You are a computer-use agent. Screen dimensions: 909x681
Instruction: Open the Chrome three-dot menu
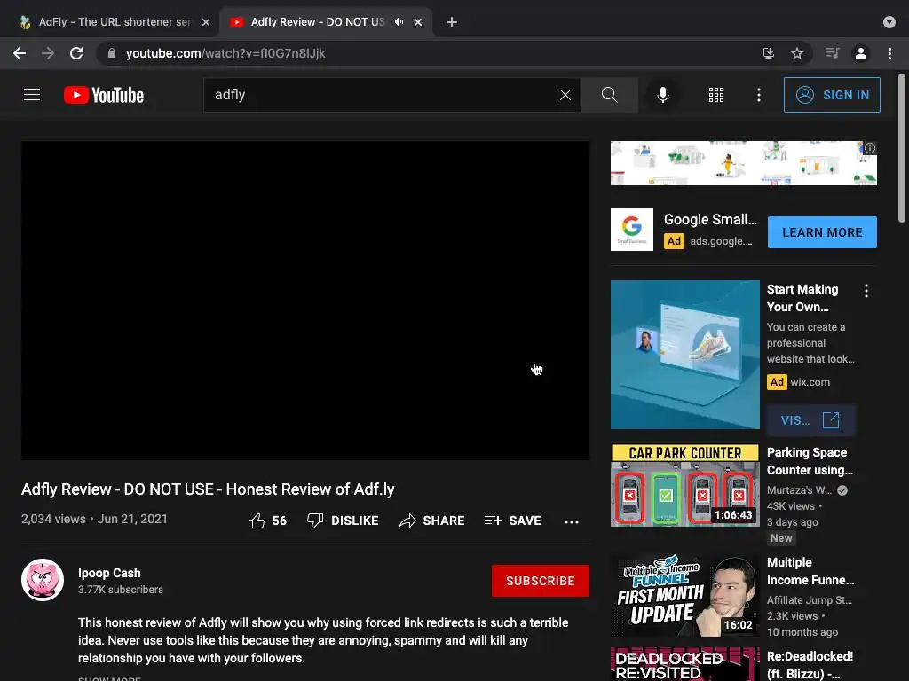889,53
